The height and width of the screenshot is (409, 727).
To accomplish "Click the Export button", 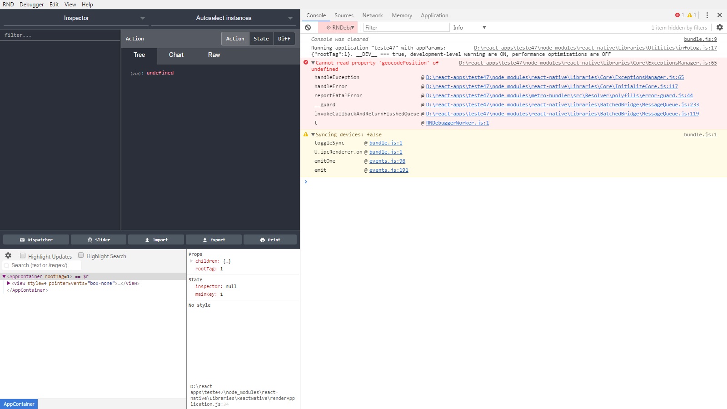I will click(214, 239).
